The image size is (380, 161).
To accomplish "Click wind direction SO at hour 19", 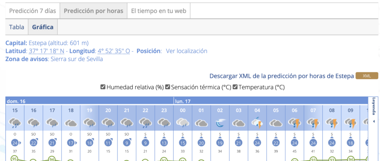I will coord(89,134).
